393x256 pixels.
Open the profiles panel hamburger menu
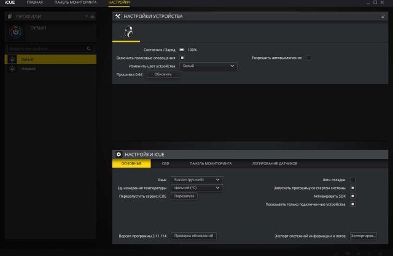point(92,16)
